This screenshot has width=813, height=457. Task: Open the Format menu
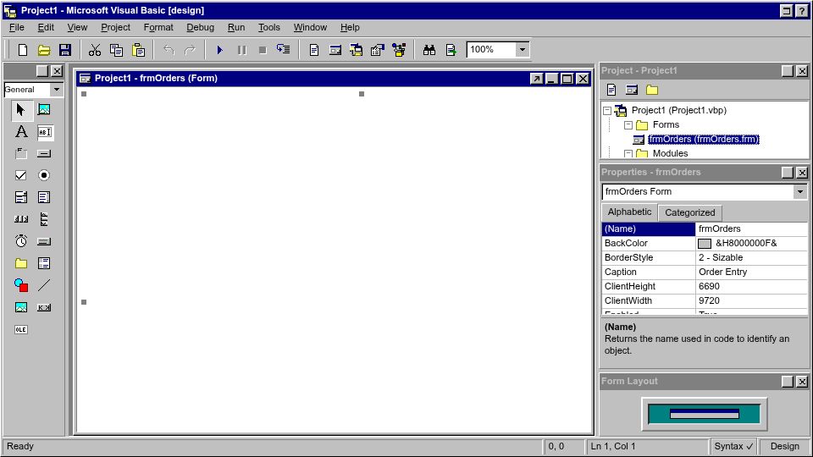158,27
